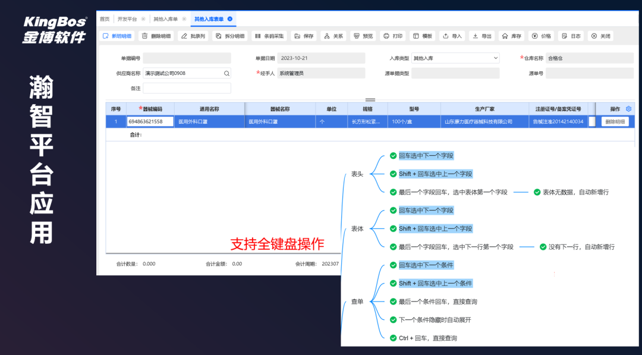Viewport: 642px width, 355px height.
Task: Click the 删除明细 button in table row
Action: tap(615, 121)
